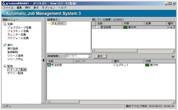The image size is (178, 110).
Task: Collapse function menu with left arrow
Action: [43, 60]
